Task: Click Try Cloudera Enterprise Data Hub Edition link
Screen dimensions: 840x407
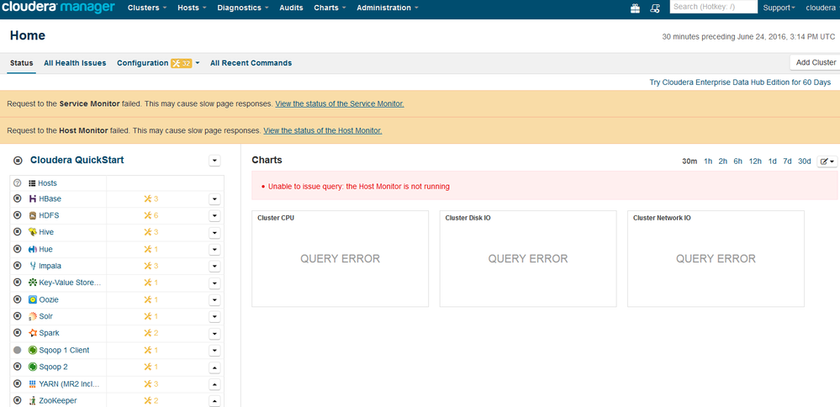Action: click(x=740, y=82)
